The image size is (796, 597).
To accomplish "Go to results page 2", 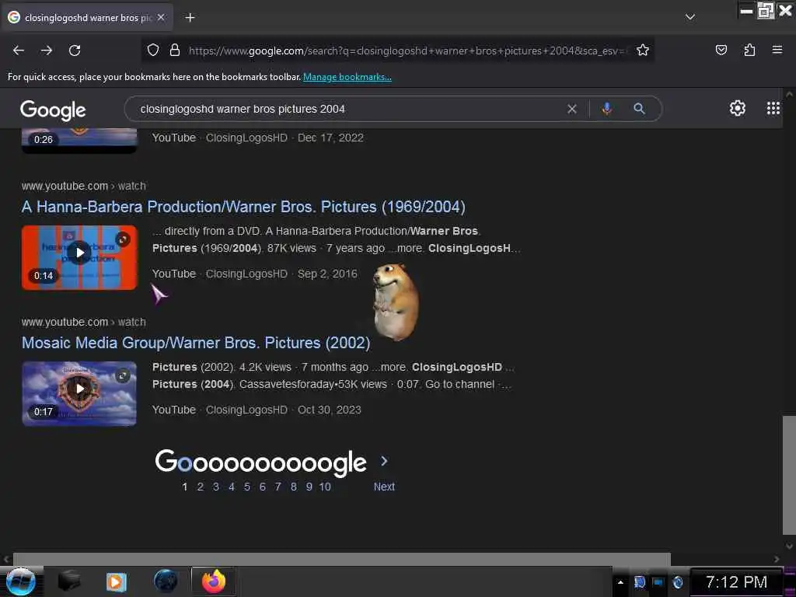I will pyautogui.click(x=201, y=487).
